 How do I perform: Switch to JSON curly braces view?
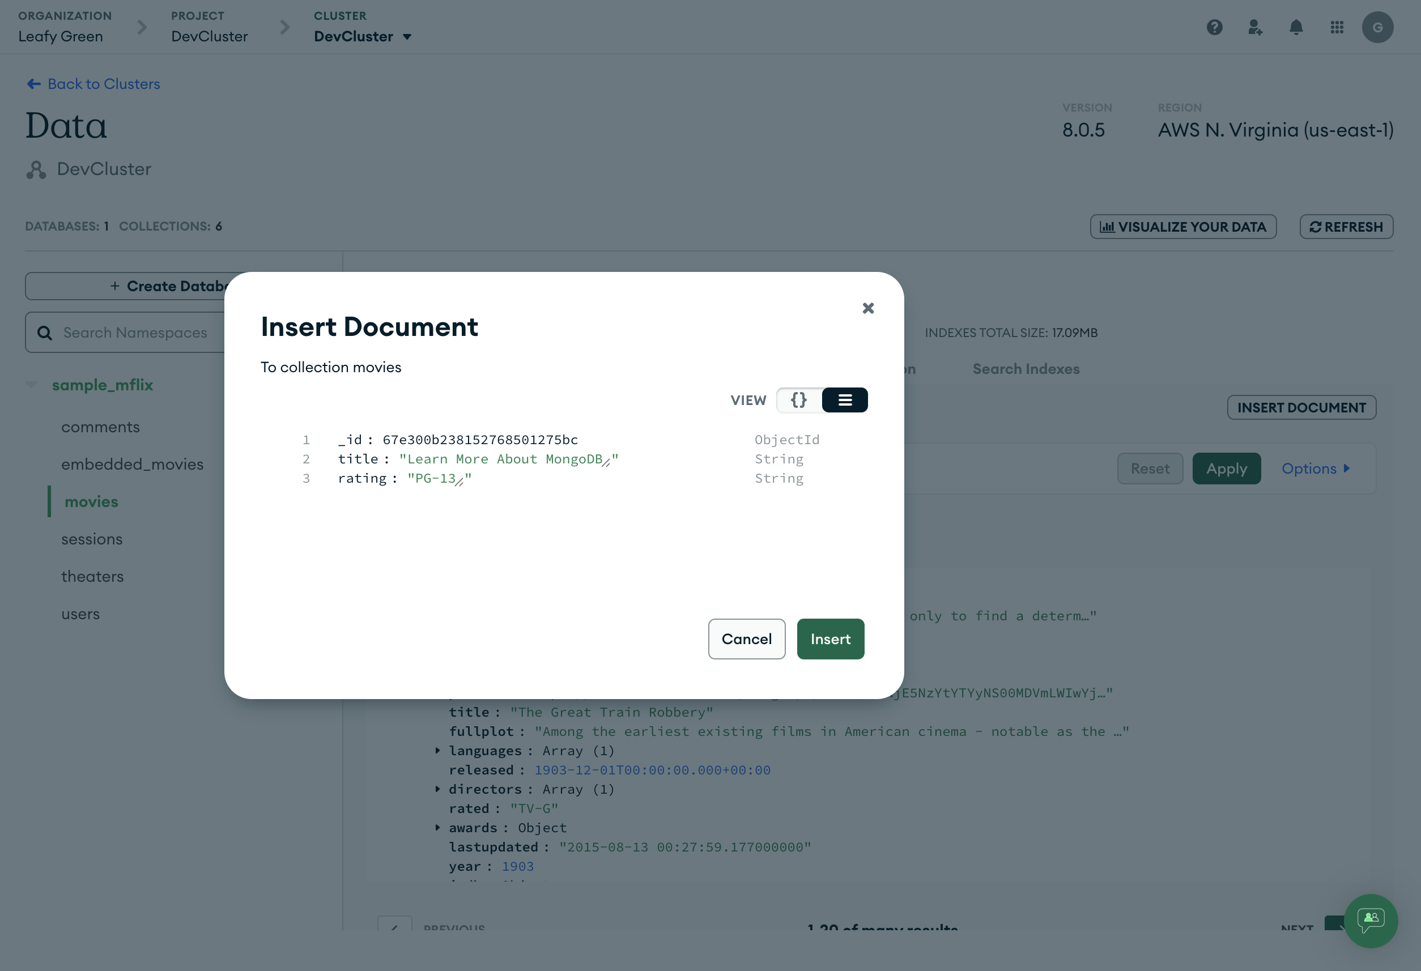click(798, 400)
